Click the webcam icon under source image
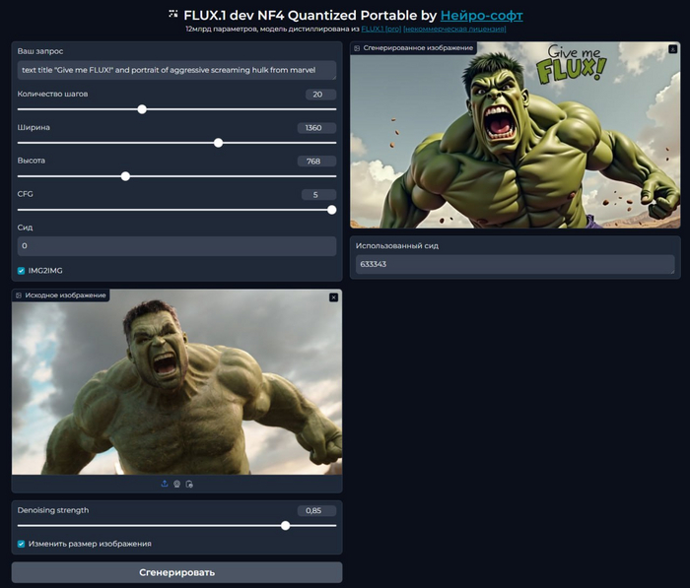This screenshot has height=588, width=690. (176, 484)
